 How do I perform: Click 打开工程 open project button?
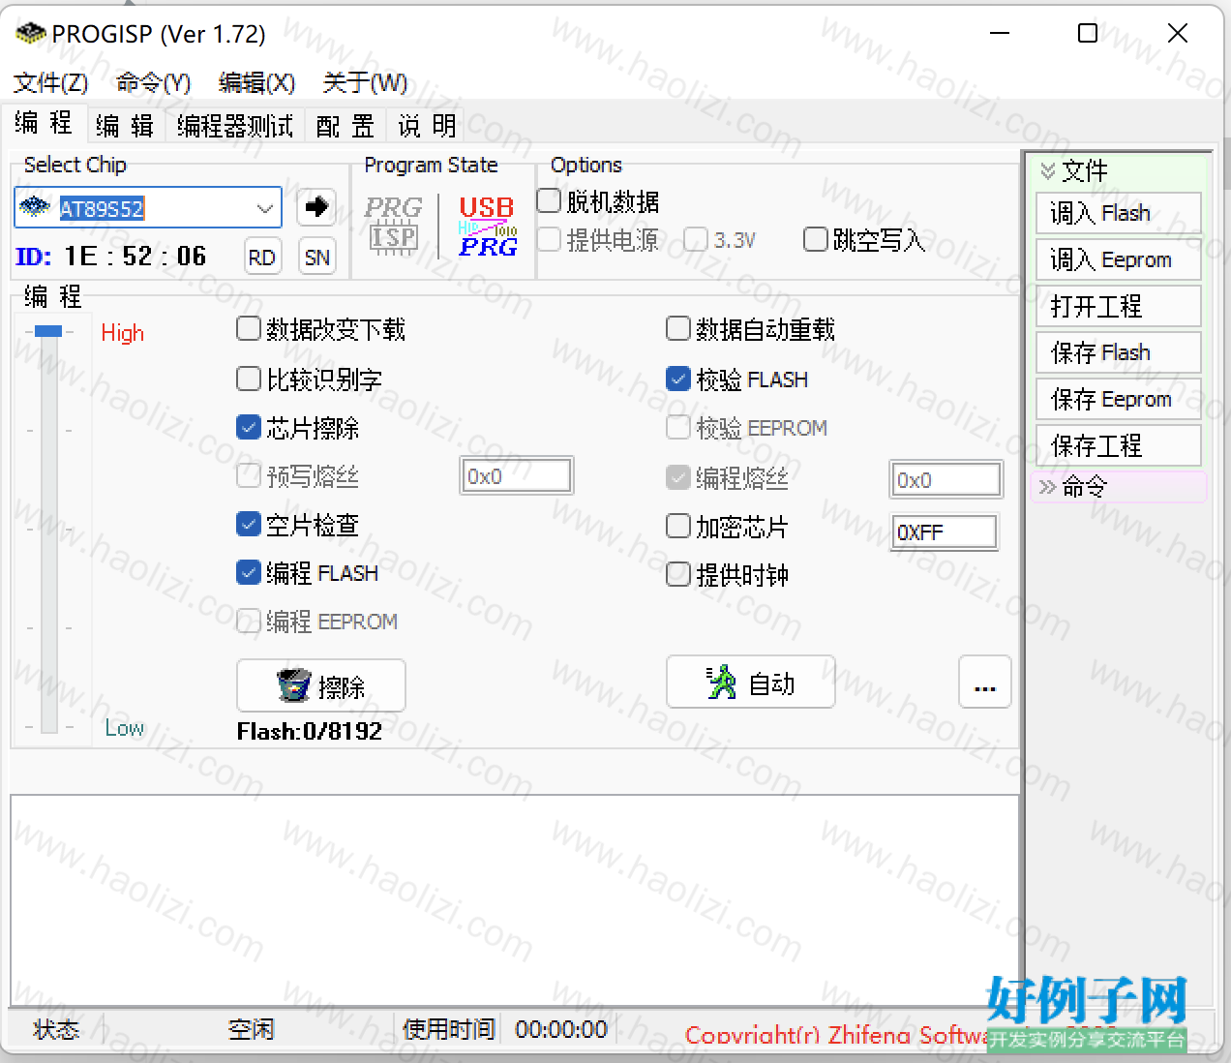click(1119, 306)
